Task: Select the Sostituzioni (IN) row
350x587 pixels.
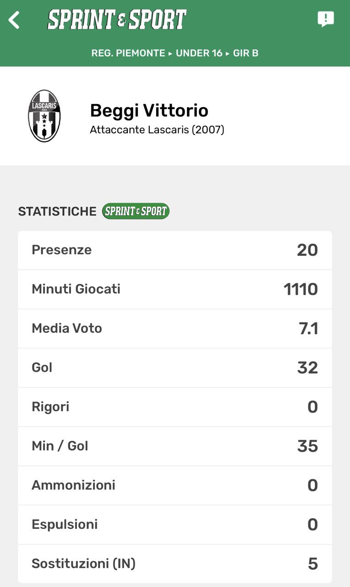Action: click(175, 564)
